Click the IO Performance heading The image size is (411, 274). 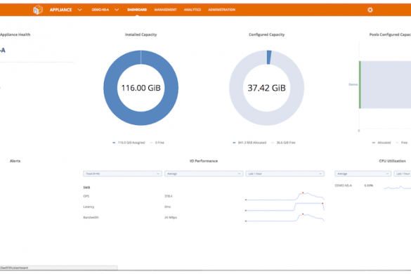(204, 161)
